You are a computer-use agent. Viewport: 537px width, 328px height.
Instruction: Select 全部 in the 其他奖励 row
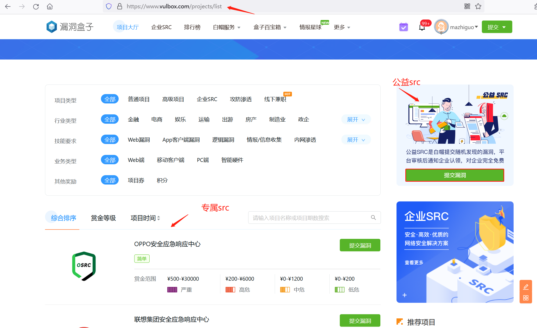[110, 180]
